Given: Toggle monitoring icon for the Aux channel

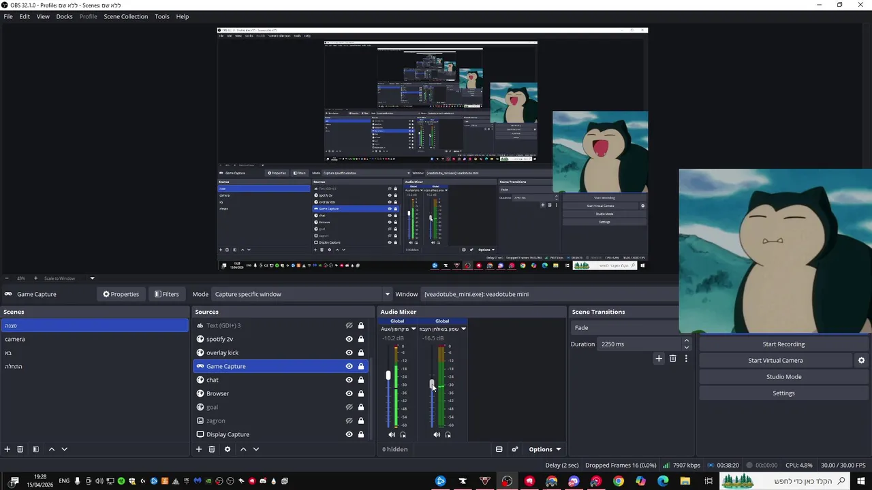Looking at the screenshot, I should pyautogui.click(x=403, y=434).
